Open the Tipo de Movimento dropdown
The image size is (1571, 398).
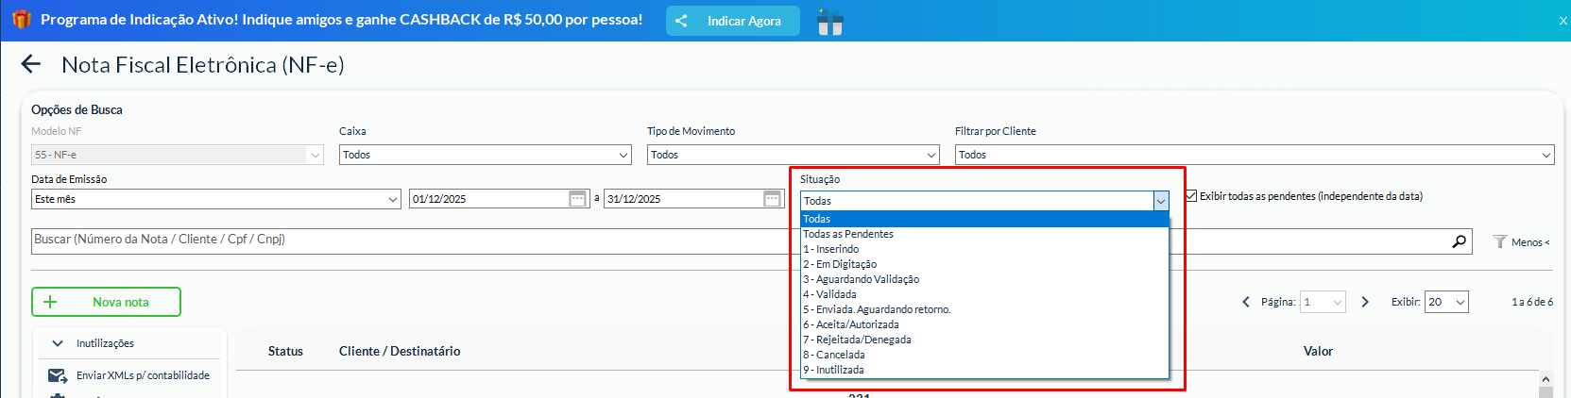pyautogui.click(x=793, y=155)
